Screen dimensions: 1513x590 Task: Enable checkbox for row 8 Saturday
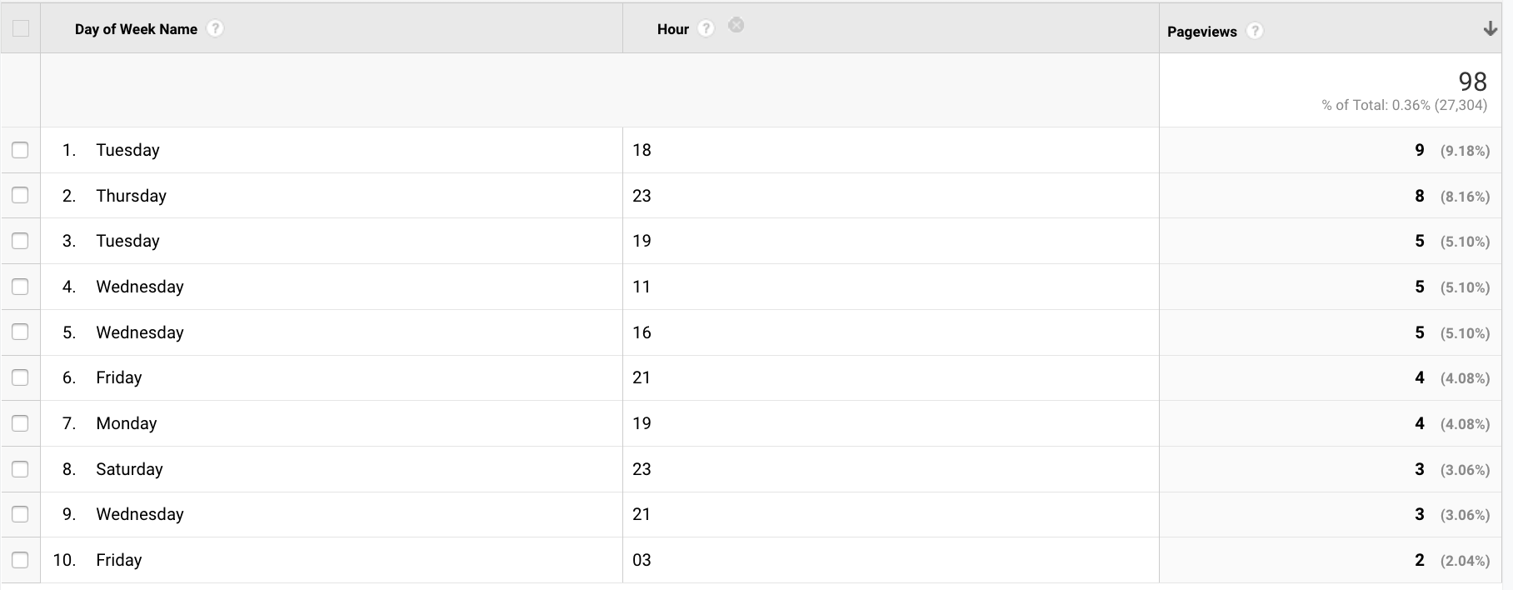tap(20, 469)
